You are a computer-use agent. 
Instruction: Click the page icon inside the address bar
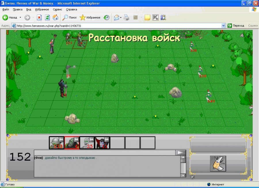14,26
